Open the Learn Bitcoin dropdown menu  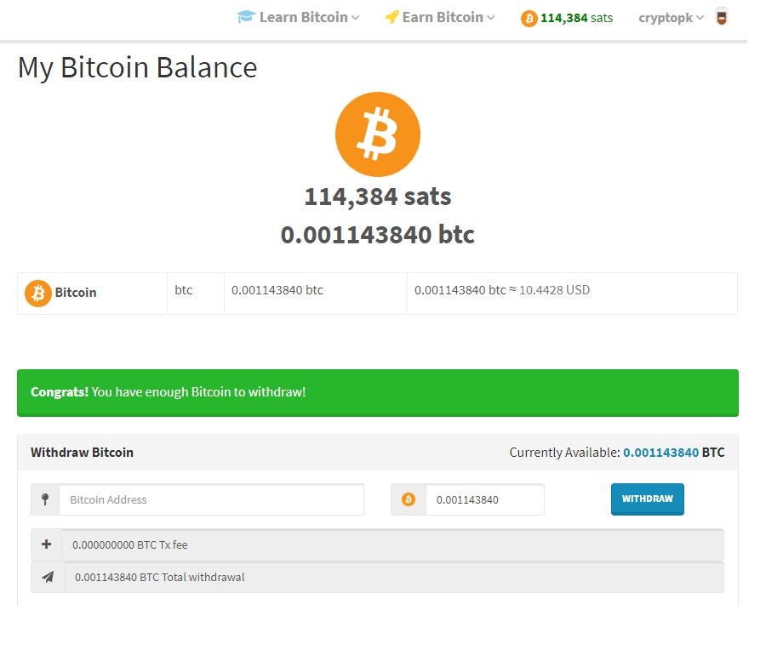[298, 18]
